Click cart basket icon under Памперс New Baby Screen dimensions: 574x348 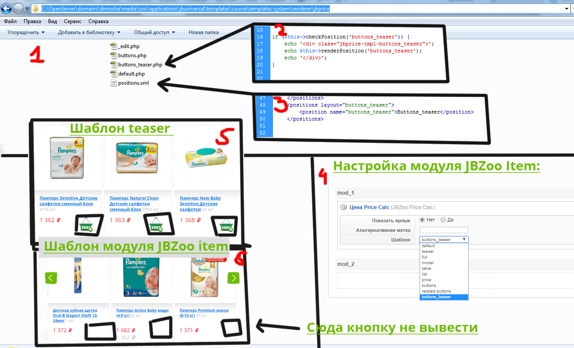click(226, 225)
